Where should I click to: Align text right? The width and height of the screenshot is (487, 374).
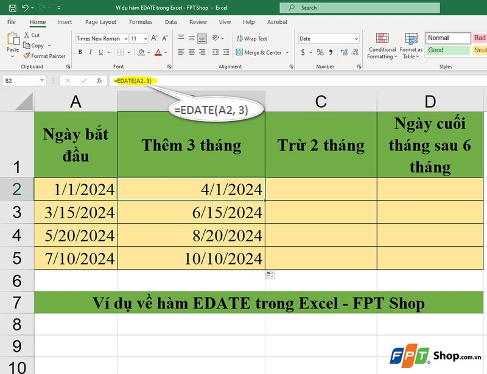point(202,52)
